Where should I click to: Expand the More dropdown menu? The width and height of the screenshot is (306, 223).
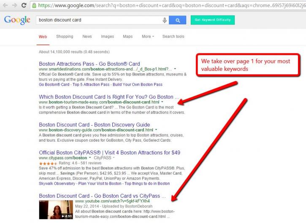pyautogui.click(x=148, y=36)
